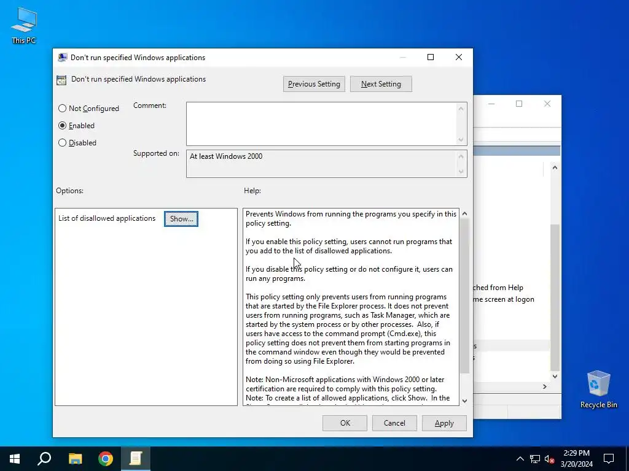Click the policy icon beside the setting heading
This screenshot has height=471, width=629.
pyautogui.click(x=61, y=80)
